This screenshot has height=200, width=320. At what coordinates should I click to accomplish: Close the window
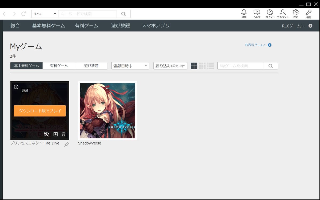point(316,4)
